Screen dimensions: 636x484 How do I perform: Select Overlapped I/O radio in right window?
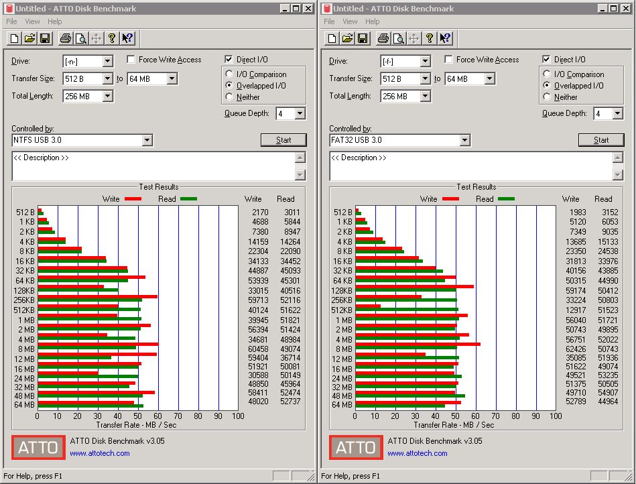(x=547, y=85)
